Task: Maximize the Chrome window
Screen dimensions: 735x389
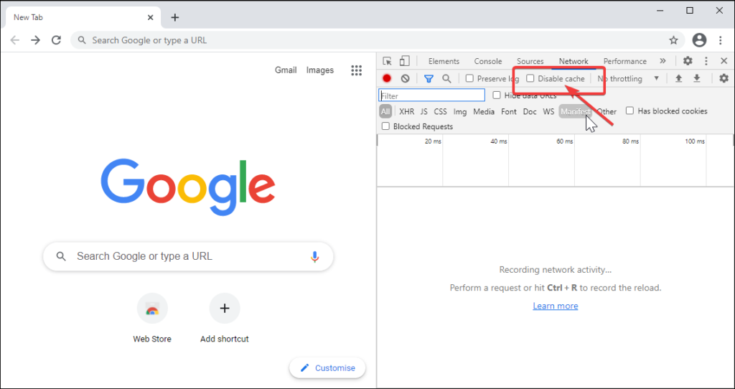Action: coord(690,11)
